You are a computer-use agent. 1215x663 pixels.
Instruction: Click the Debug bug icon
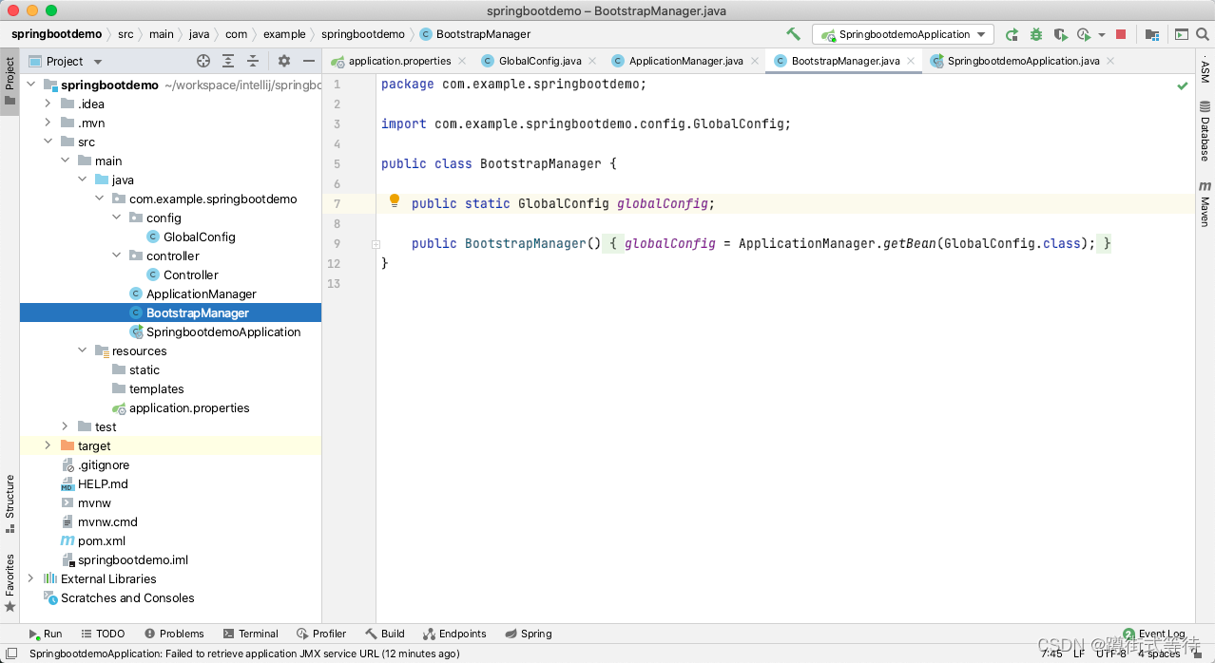click(1036, 34)
